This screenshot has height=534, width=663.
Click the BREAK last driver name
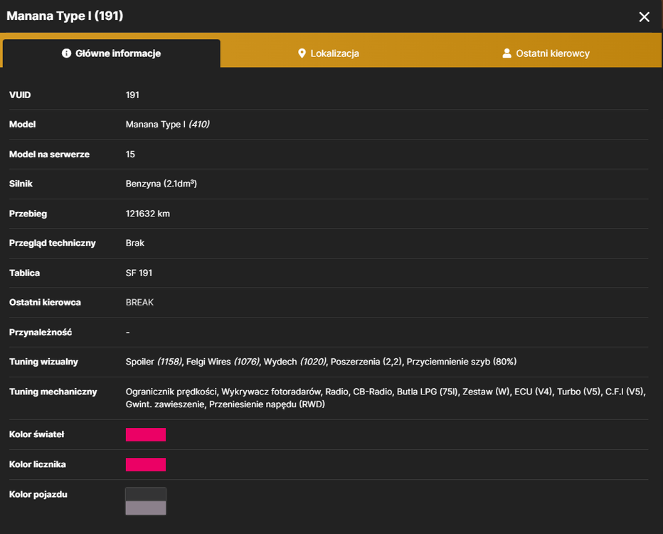point(139,303)
